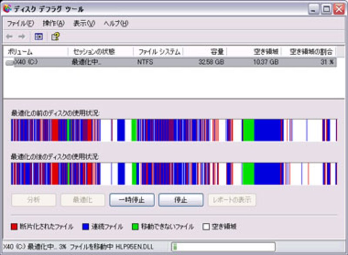Open the 操作(A) menu

pyautogui.click(x=54, y=23)
